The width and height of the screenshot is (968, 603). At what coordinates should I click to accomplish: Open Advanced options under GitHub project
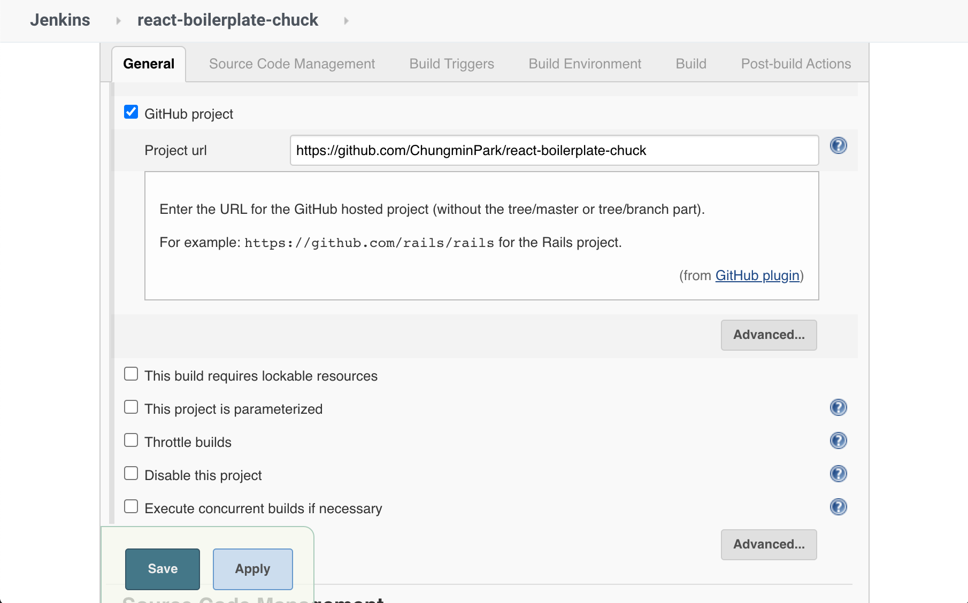tap(769, 335)
